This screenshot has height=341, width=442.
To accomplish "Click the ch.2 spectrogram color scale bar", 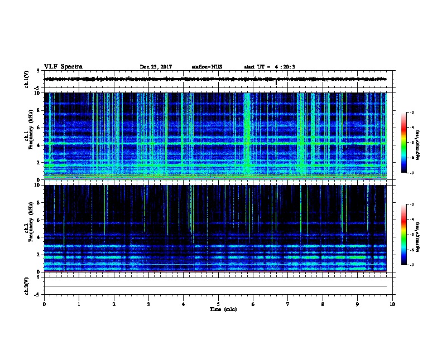I will coord(403,235).
